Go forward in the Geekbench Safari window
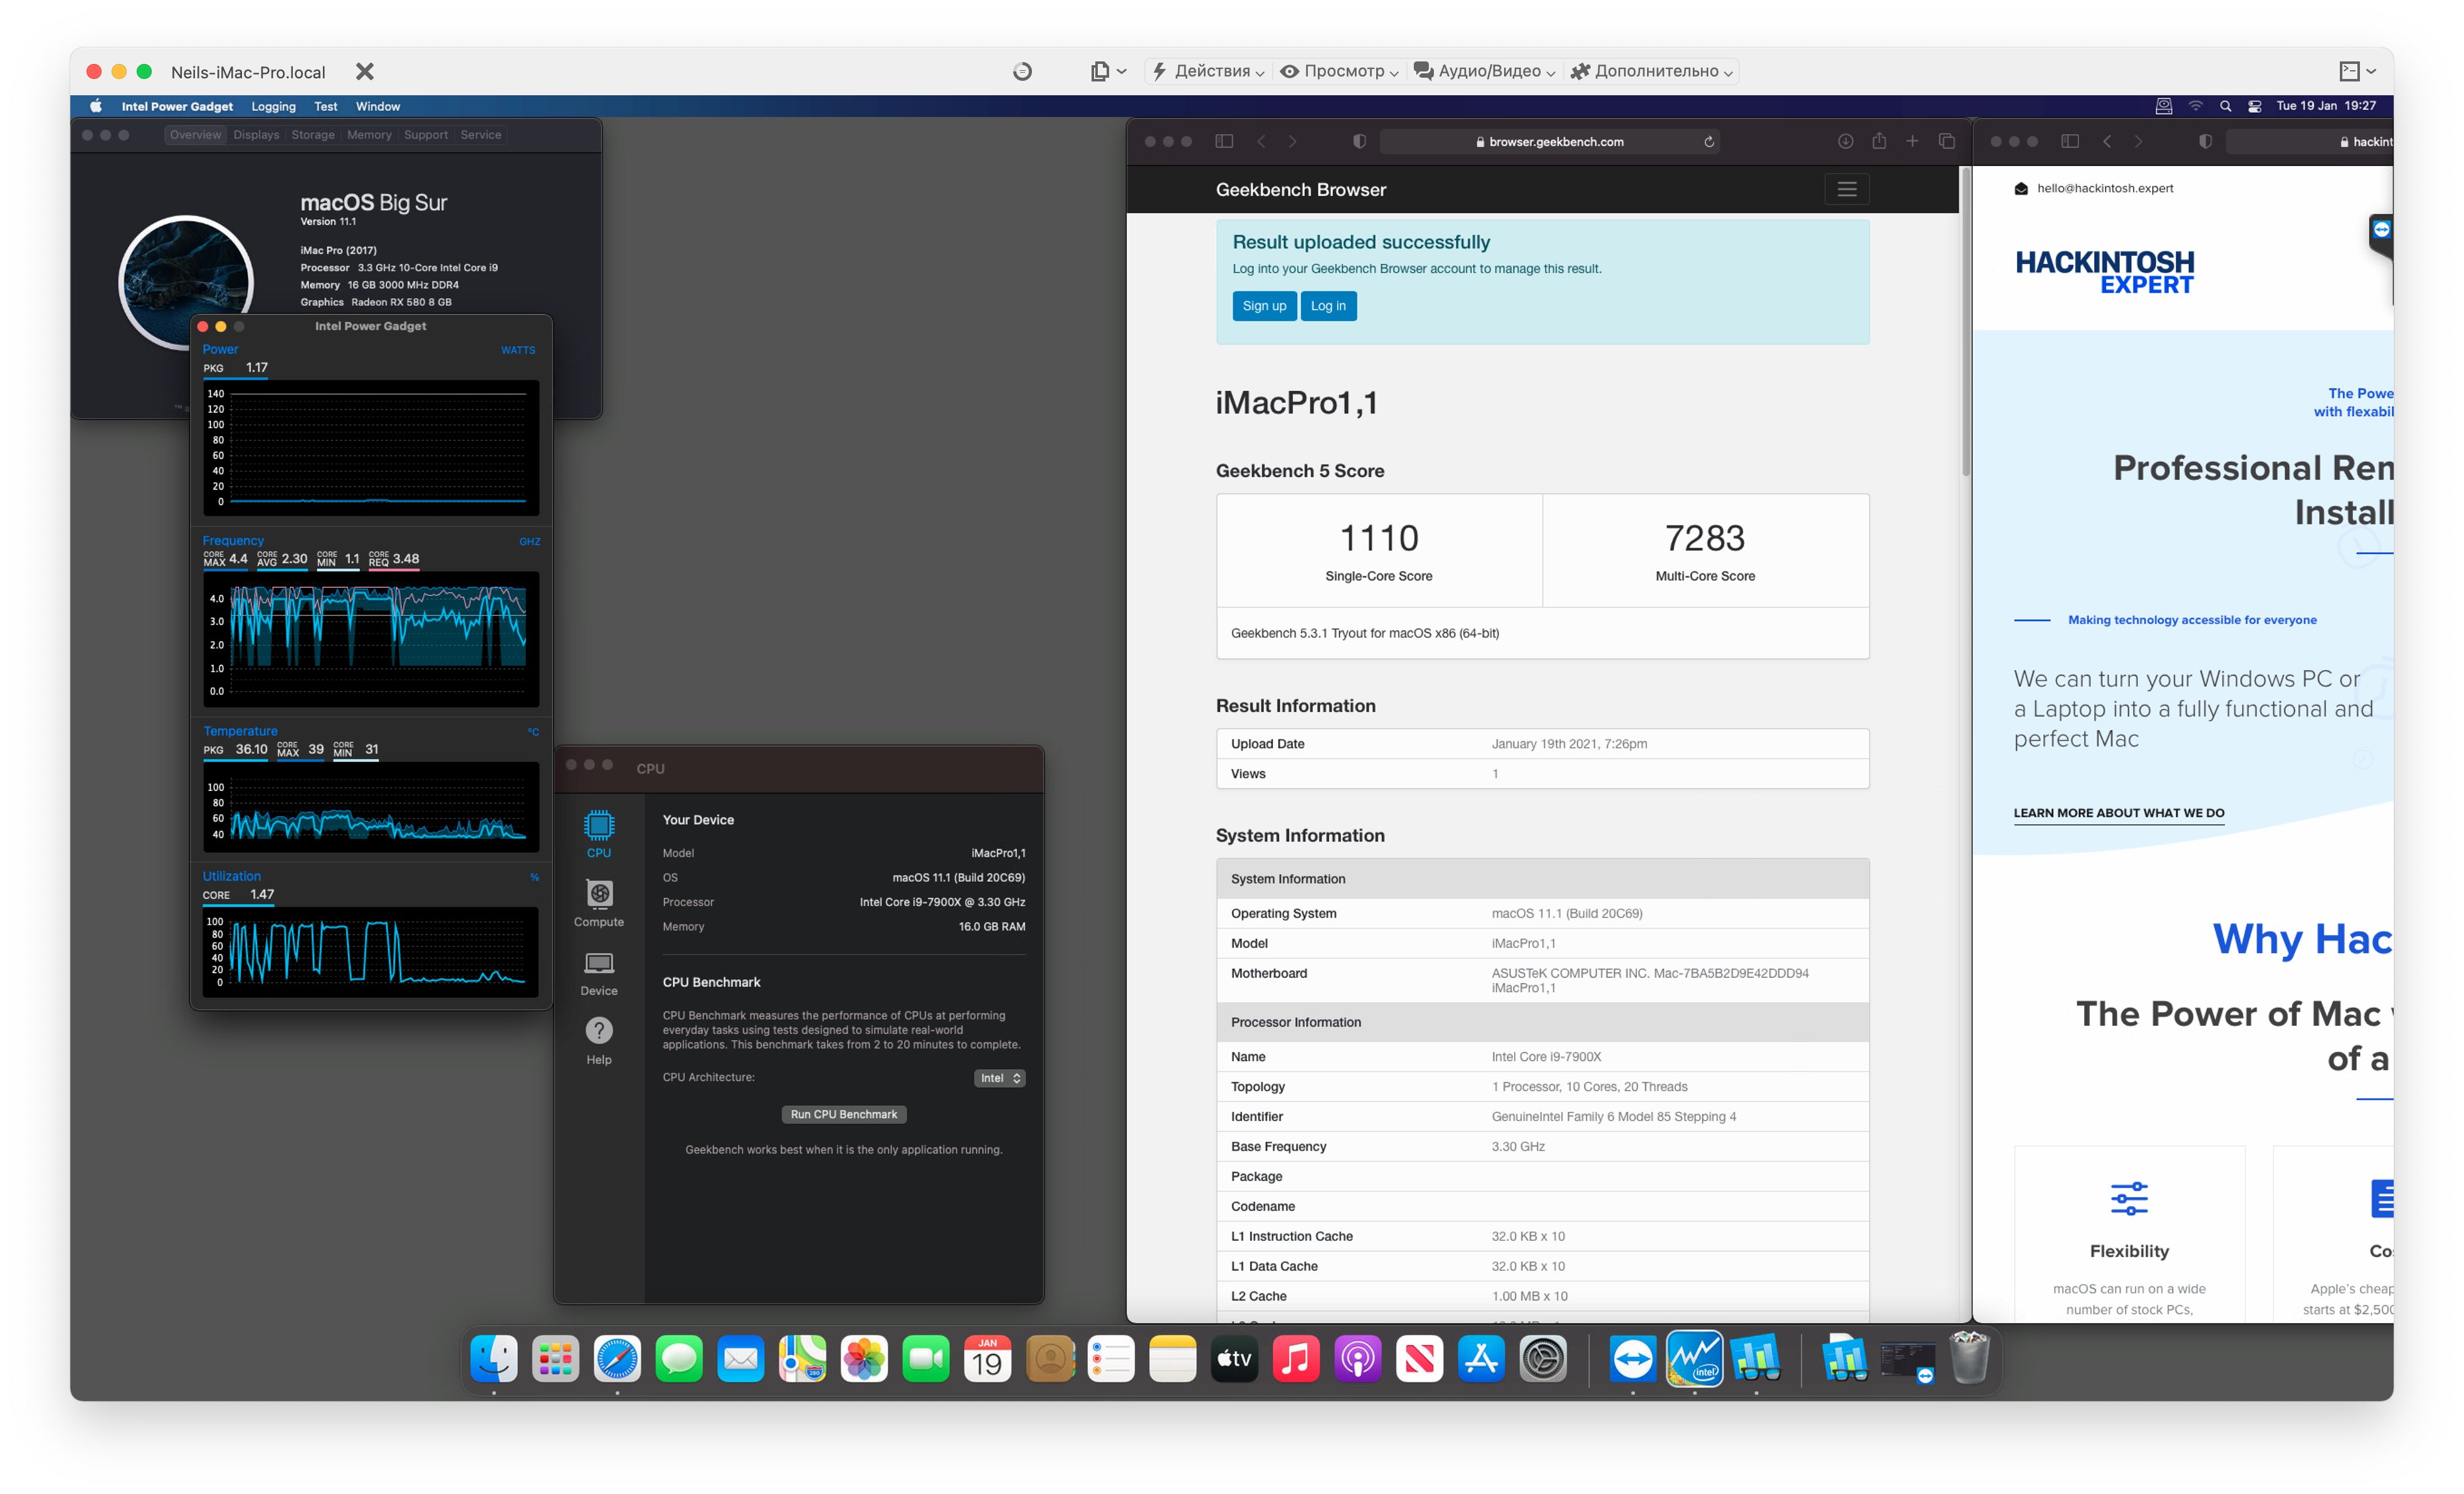This screenshot has width=2464, height=1494. (1293, 141)
